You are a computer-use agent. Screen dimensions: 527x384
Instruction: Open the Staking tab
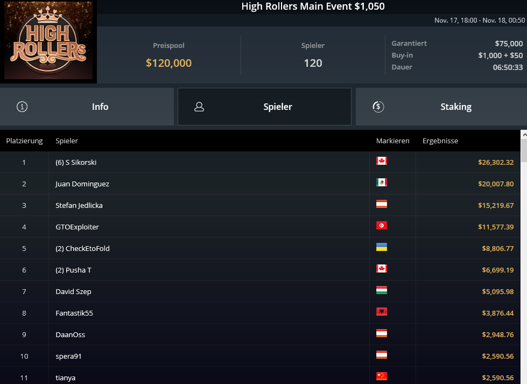[441, 107]
